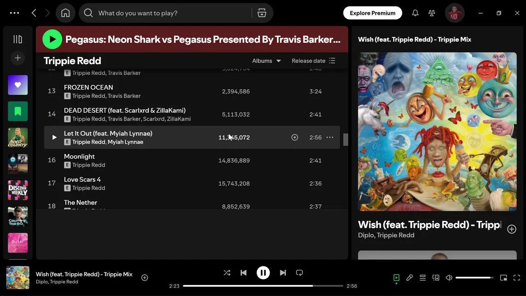Open the side panel Wish Trippie Mix heading

[x=415, y=39]
